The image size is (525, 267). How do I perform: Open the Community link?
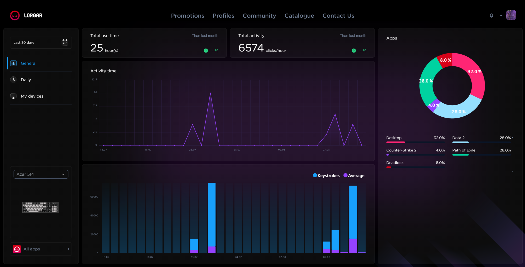(x=259, y=16)
